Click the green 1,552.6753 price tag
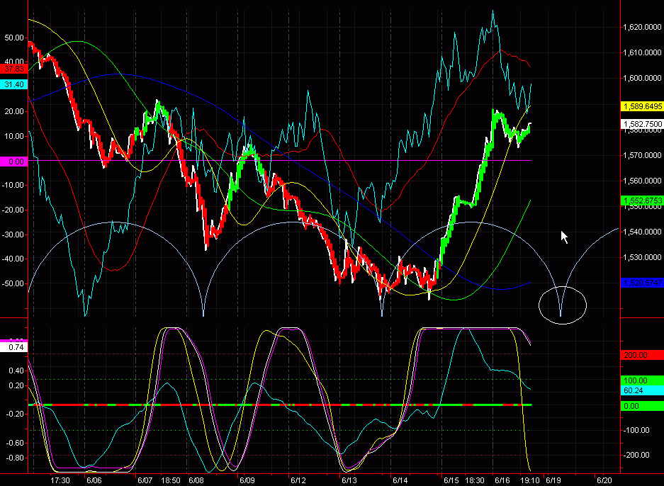The width and height of the screenshot is (664, 486). (x=642, y=200)
